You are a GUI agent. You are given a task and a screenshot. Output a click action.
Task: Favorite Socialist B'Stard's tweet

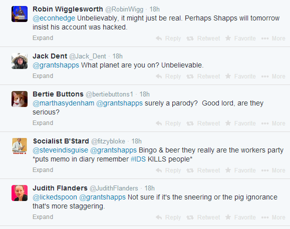pos(240,170)
